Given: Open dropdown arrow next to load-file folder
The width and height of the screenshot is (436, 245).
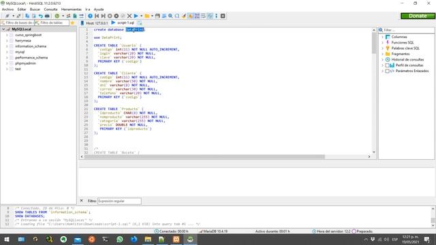Looking at the screenshot, I should tap(152, 16).
